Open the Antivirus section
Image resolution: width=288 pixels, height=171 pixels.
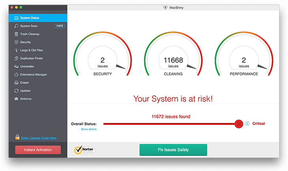pyautogui.click(x=26, y=99)
